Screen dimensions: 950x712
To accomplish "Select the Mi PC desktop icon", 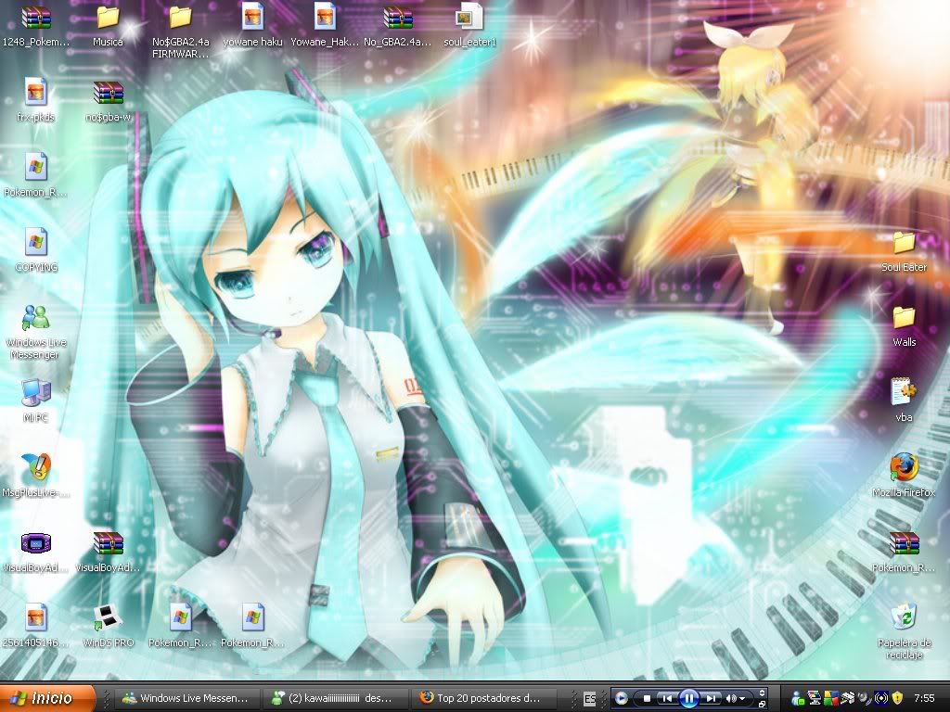I will 36,392.
